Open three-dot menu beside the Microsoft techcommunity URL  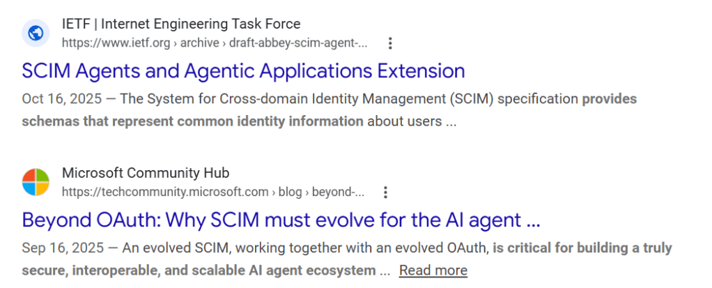point(385,192)
